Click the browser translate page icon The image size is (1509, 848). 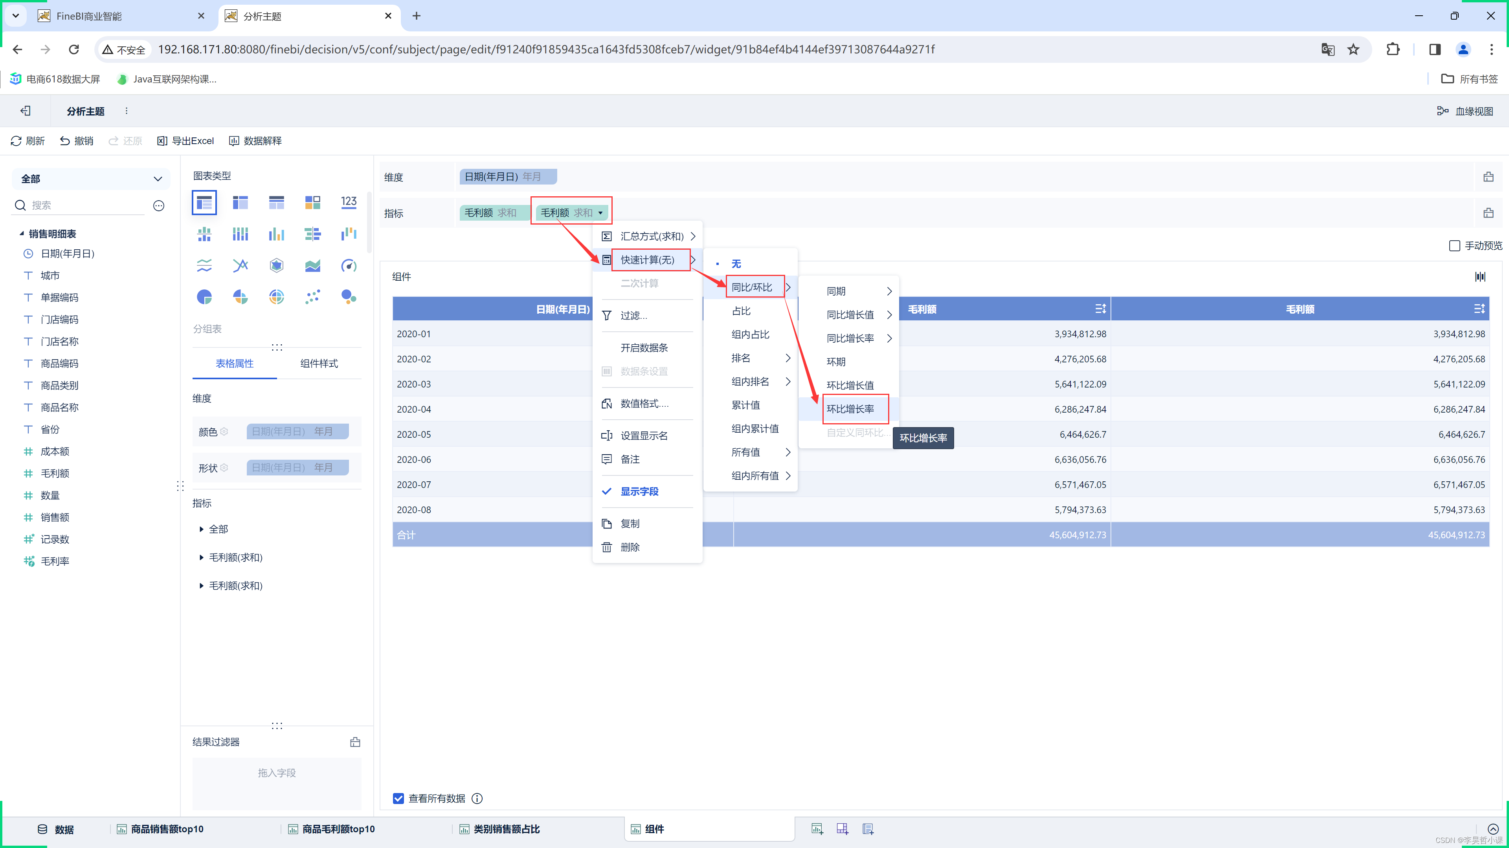click(1327, 50)
